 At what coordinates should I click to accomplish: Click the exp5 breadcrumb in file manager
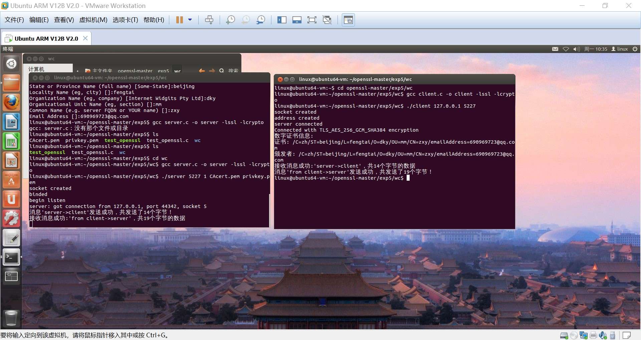pos(163,71)
